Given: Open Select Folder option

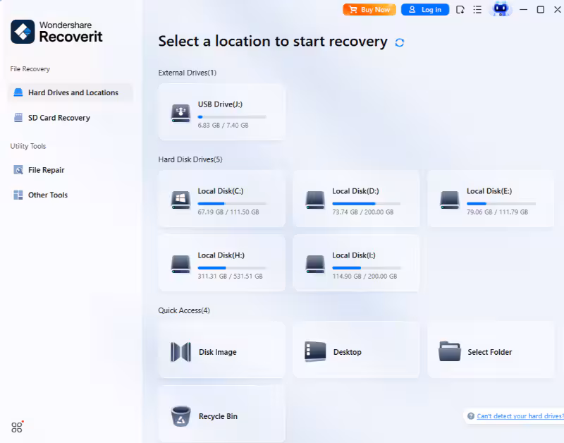Looking at the screenshot, I should pyautogui.click(x=490, y=350).
